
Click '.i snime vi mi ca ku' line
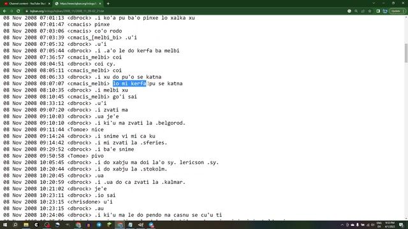tap(125, 136)
